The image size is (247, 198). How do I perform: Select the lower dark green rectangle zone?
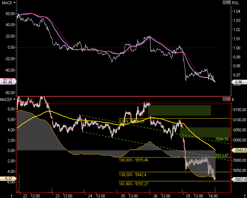pyautogui.click(x=205, y=132)
